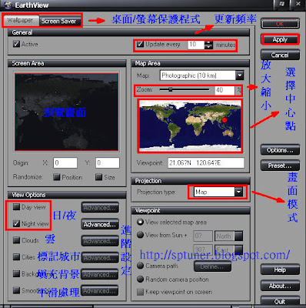Toggle the Active checkbox
The image size is (306, 308).
click(16, 44)
